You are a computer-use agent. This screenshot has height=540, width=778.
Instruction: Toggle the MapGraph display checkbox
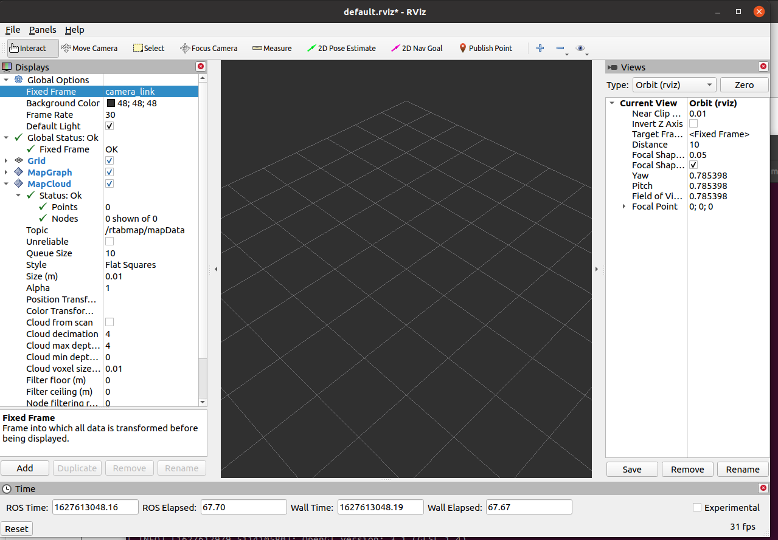point(109,173)
